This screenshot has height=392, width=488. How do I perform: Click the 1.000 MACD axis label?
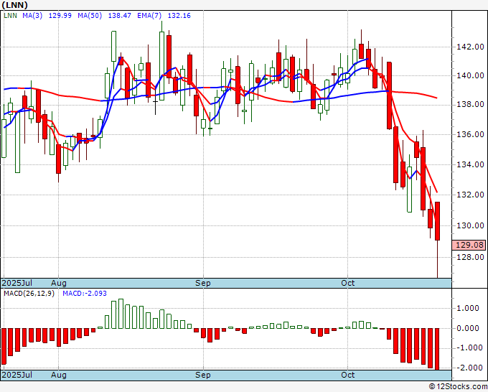pos(467,308)
